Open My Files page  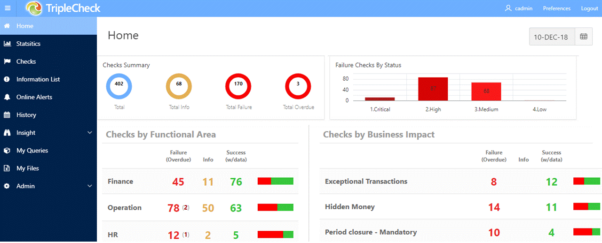(48, 168)
